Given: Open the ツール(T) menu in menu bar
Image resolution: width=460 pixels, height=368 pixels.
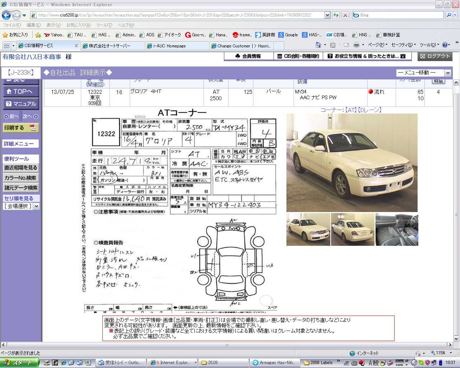Looking at the screenshot, I should click(x=104, y=25).
